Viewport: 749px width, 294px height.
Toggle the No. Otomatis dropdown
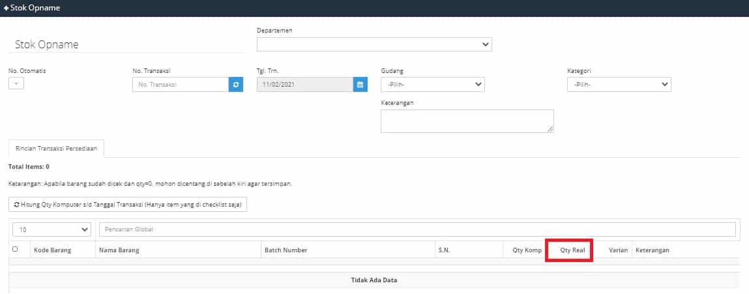[16, 83]
